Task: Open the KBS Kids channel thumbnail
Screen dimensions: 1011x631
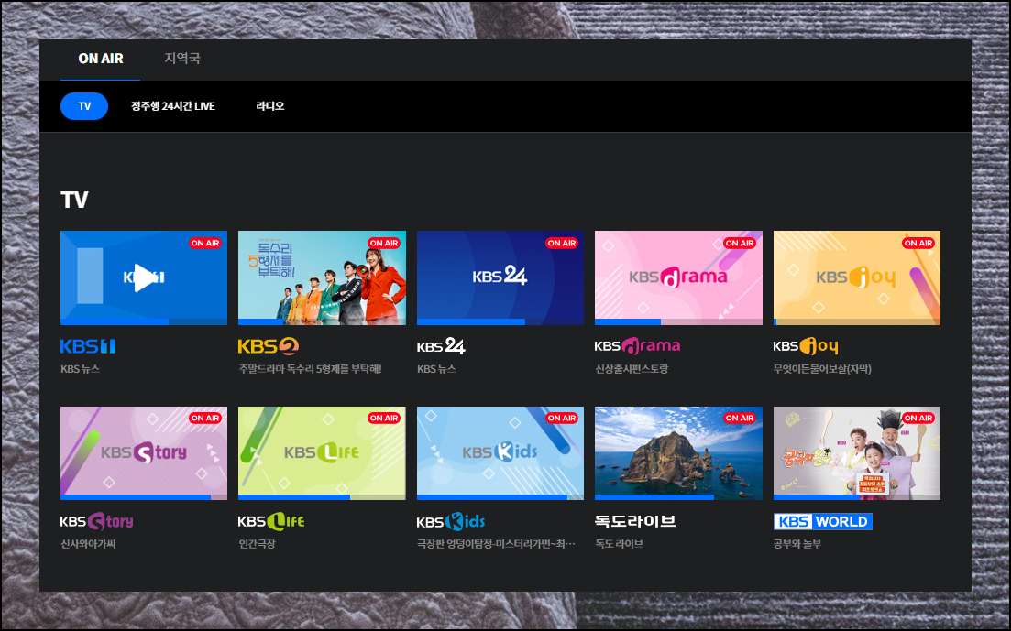Action: [500, 453]
